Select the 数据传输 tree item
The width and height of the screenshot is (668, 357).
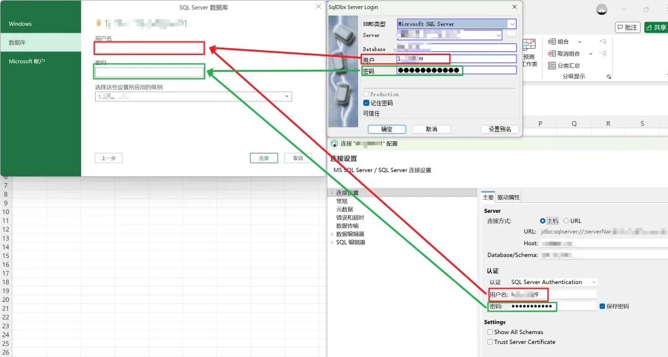tap(347, 226)
